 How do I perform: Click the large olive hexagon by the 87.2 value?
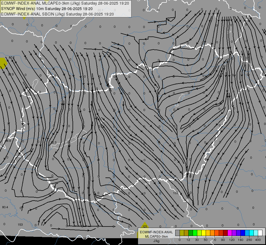[x=3, y=63]
